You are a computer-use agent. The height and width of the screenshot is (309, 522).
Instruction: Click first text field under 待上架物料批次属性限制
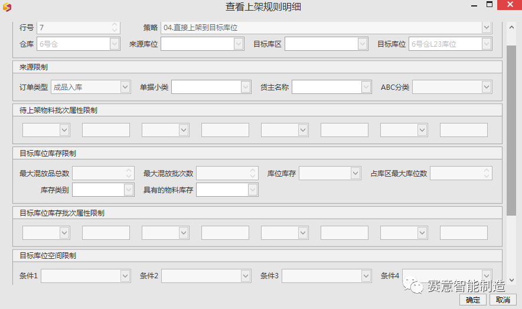pyautogui.click(x=106, y=131)
